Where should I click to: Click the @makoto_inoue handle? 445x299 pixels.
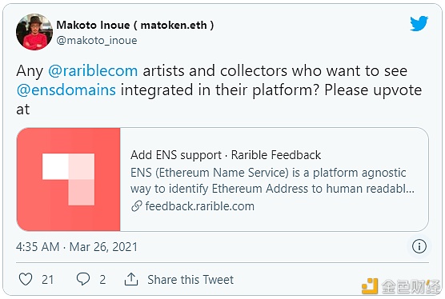[x=97, y=41]
